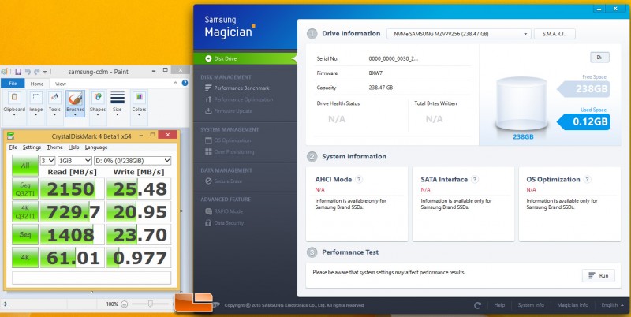631x317 pixels.
Task: Click the refresh icon in the footer
Action: [x=477, y=305]
